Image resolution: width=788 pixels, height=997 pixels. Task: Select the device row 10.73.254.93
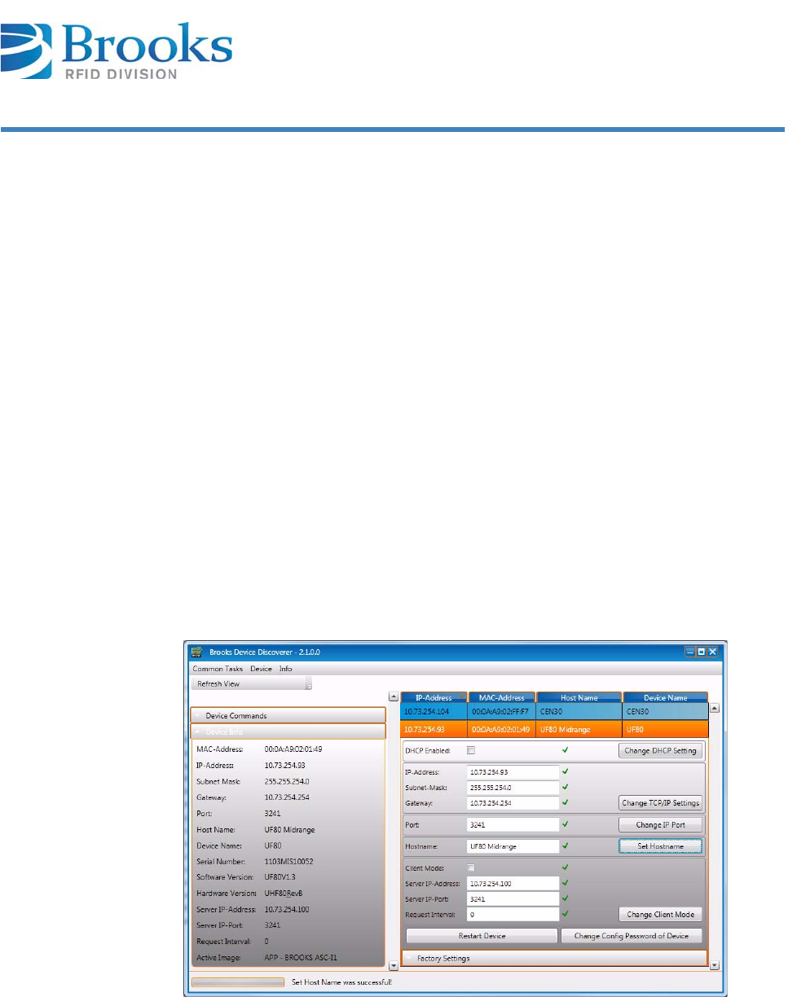coord(554,729)
